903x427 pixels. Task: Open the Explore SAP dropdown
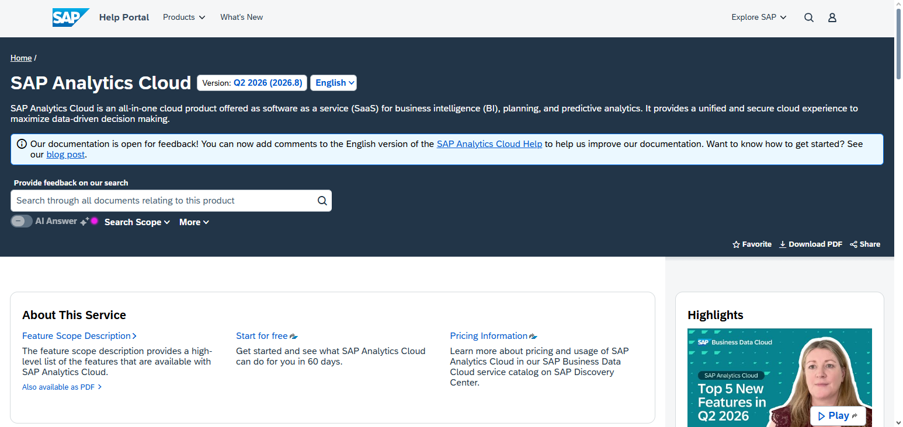759,17
